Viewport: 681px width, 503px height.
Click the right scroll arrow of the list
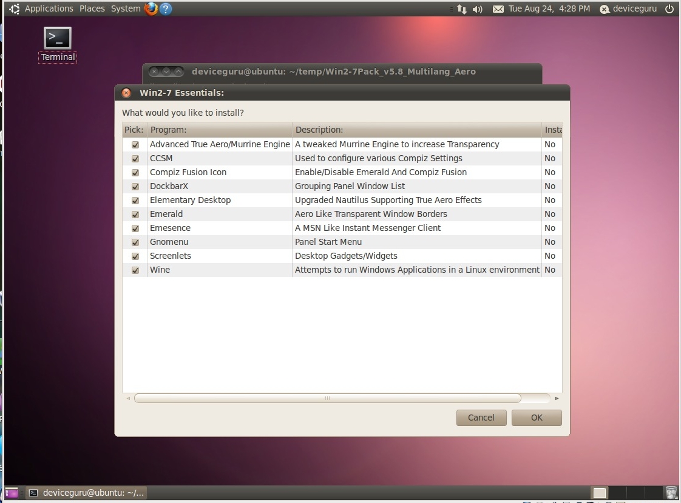click(x=557, y=399)
